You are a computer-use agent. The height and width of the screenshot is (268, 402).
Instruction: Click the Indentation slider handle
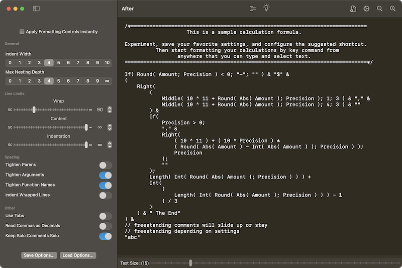[86, 145]
